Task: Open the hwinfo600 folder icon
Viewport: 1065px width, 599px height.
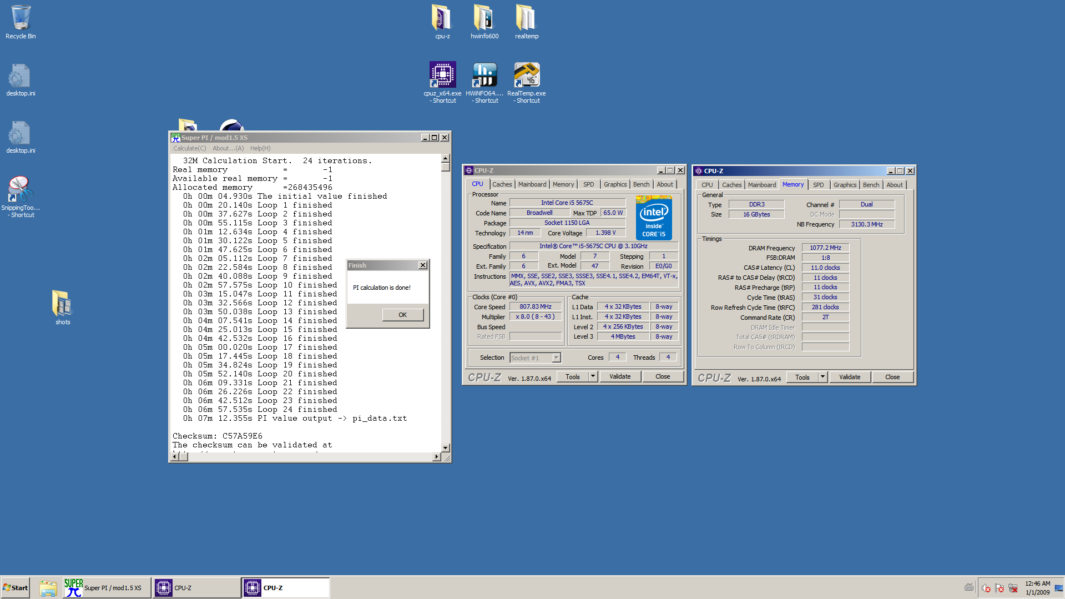Action: 484,22
